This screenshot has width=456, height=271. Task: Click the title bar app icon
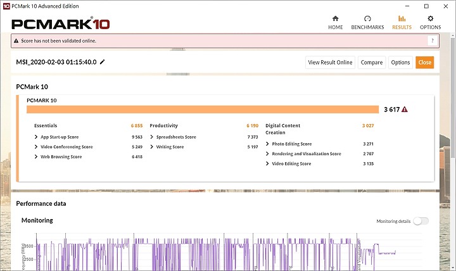point(6,6)
